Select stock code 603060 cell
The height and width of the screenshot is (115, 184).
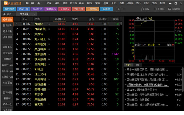(x=26, y=24)
